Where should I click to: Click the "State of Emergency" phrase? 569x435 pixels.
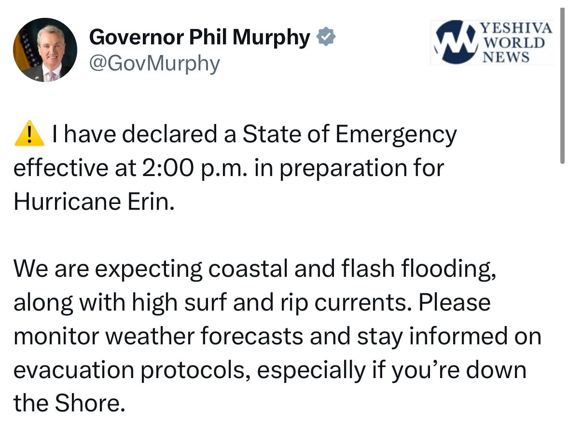point(349,135)
